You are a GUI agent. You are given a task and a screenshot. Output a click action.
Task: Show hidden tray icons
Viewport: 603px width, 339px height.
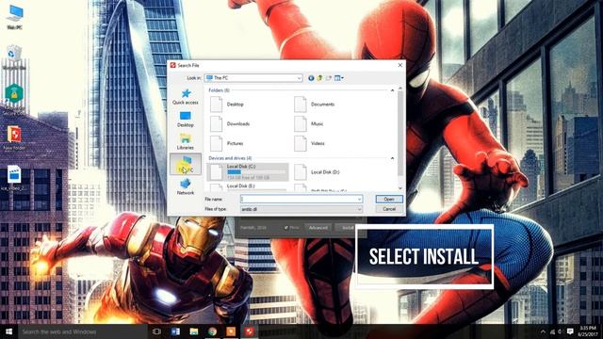click(x=543, y=331)
